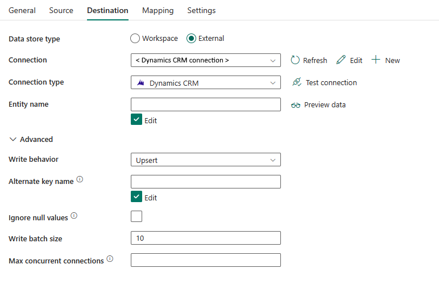Focus the Max concurrent connections field

[206, 260]
